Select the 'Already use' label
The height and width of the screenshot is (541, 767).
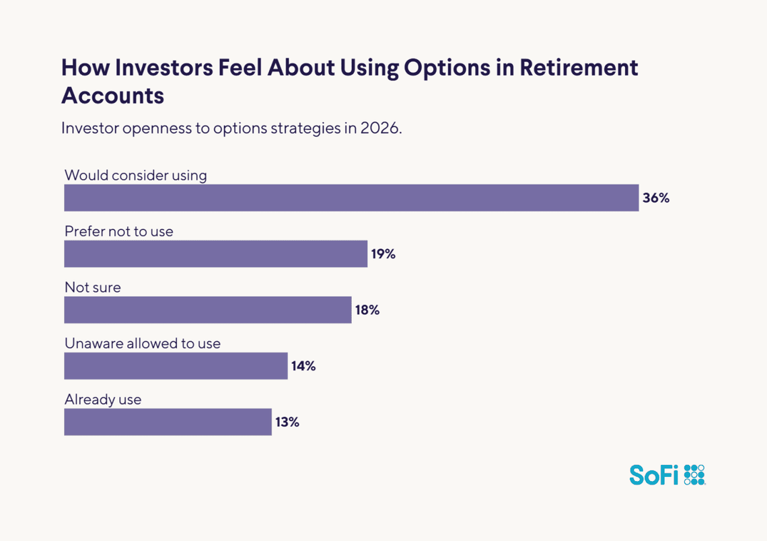(103, 399)
